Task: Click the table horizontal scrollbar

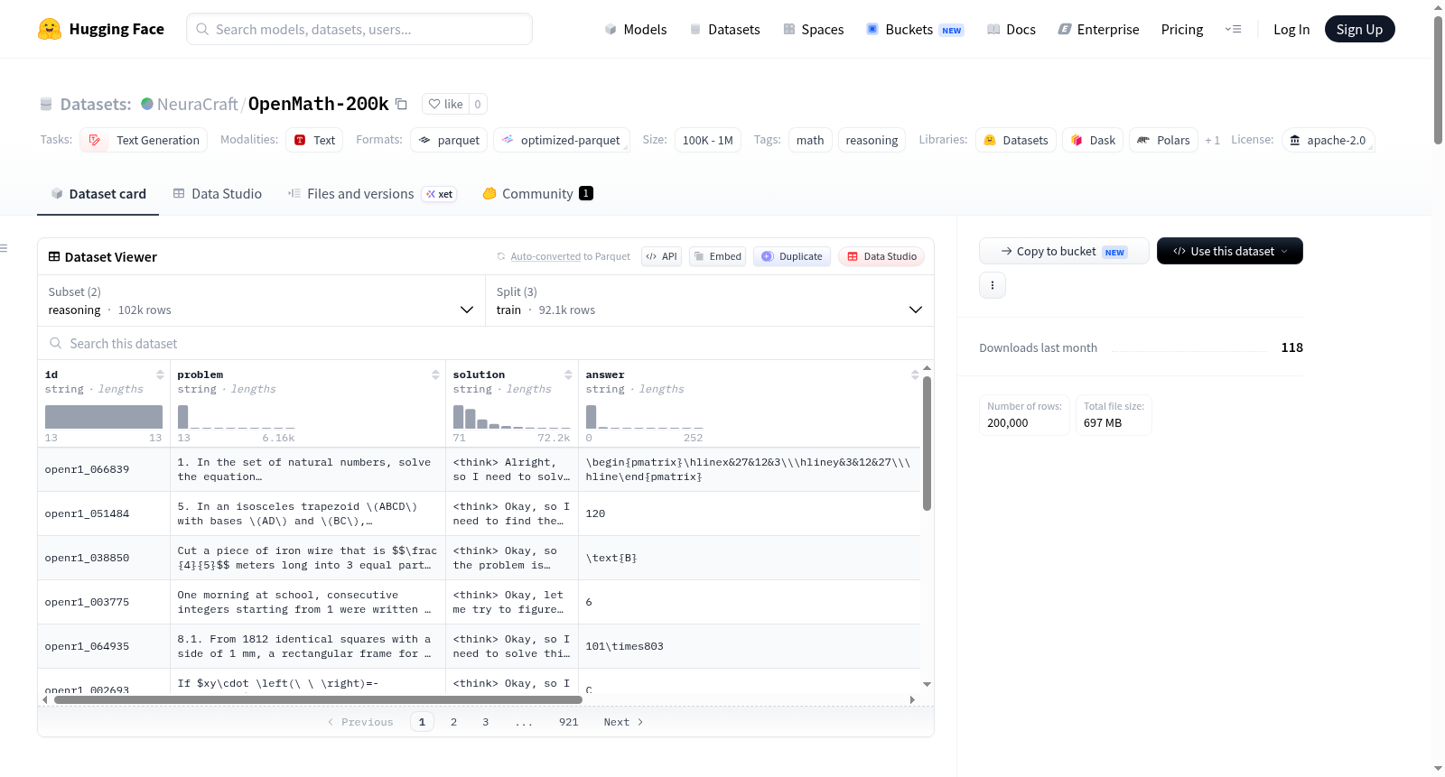Action: click(318, 699)
